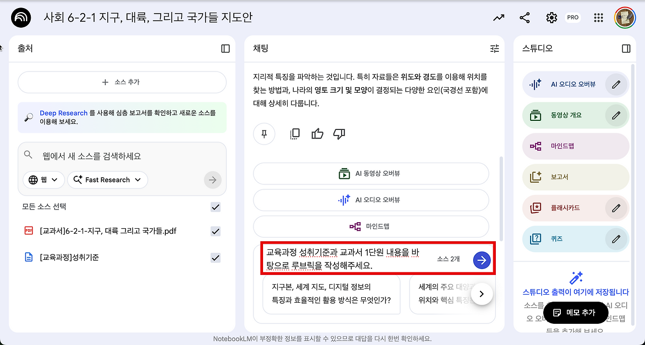Click the source search submit arrow
645x345 pixels.
[x=213, y=180]
